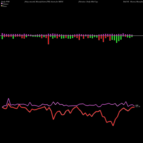Viewport: 143px width, 143px height.
Task: Click the longest green bar in the histogram
Action: (117, 39)
